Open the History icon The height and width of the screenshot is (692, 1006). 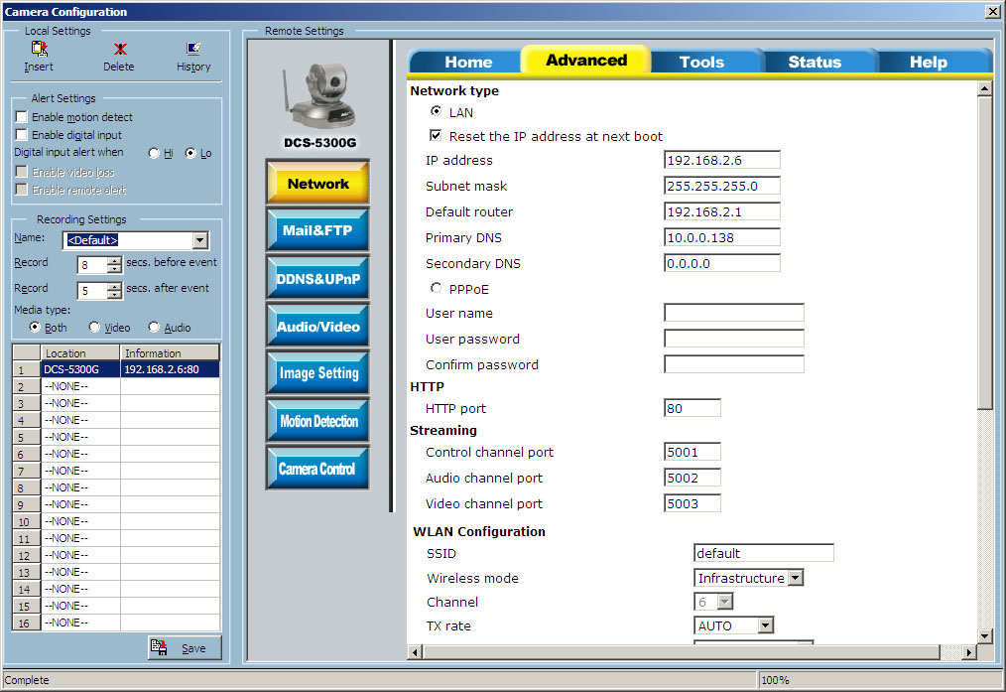click(193, 49)
